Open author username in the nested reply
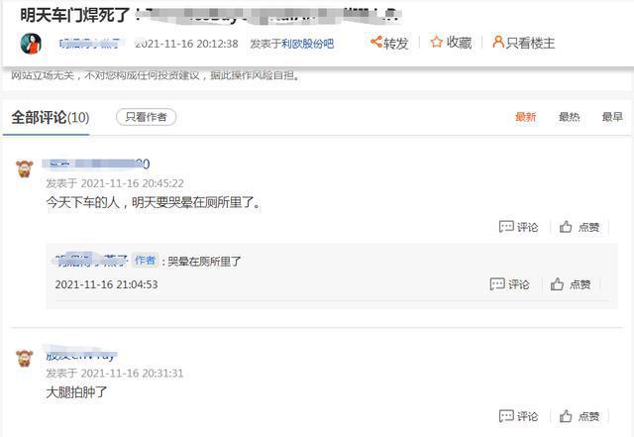 91,261
